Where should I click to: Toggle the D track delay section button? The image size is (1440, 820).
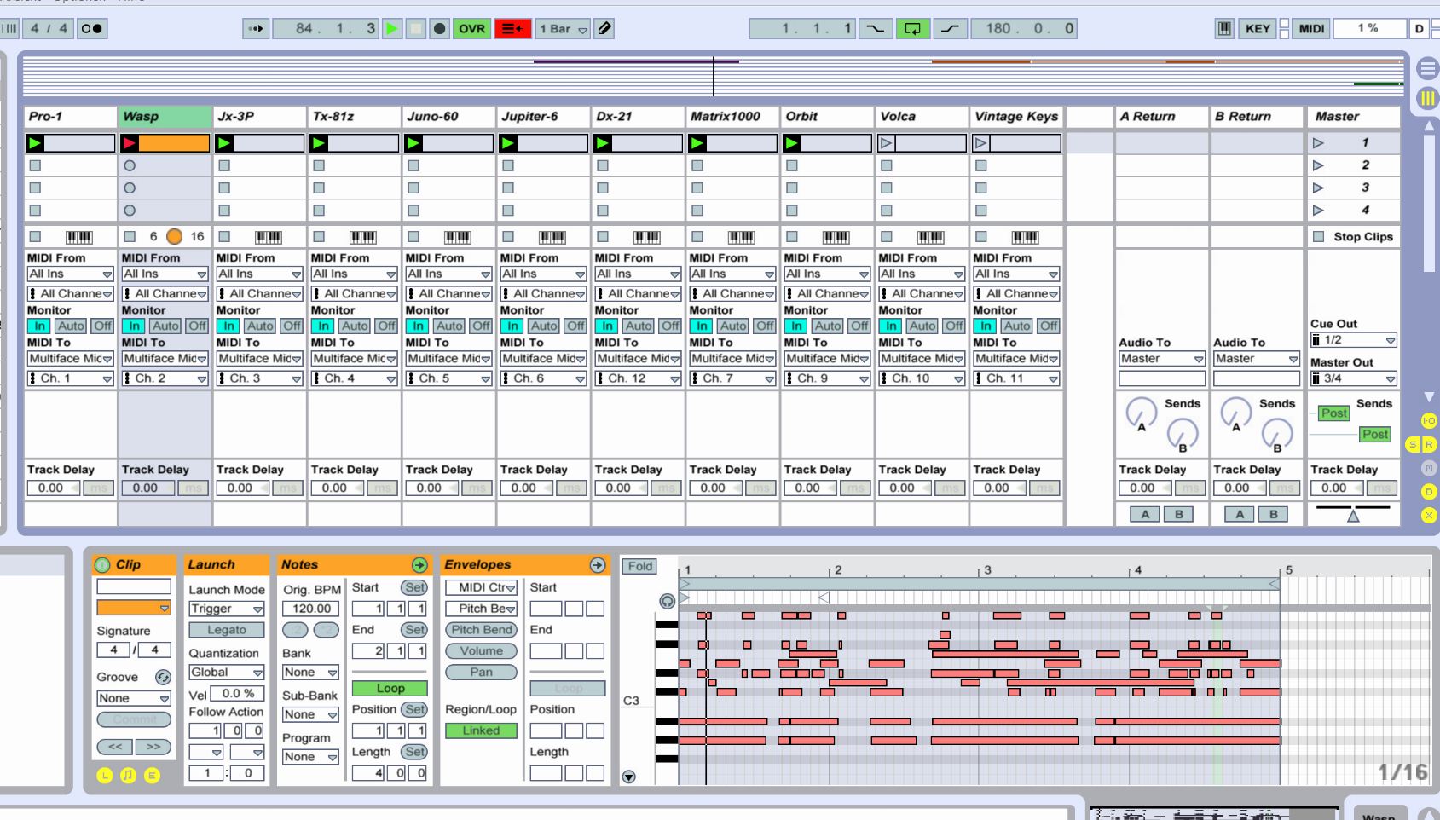1429,492
